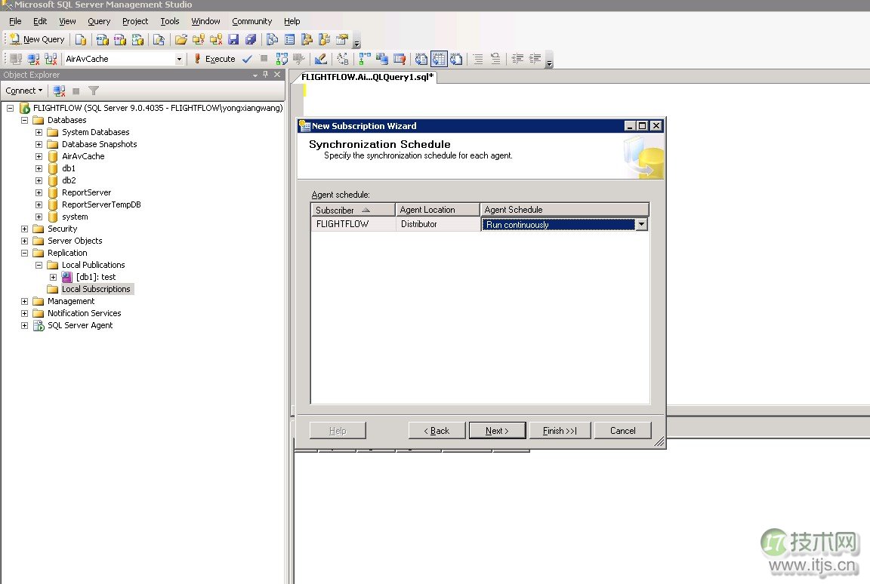Click the Database Engine Query icon
This screenshot has height=584, width=870.
click(x=81, y=39)
